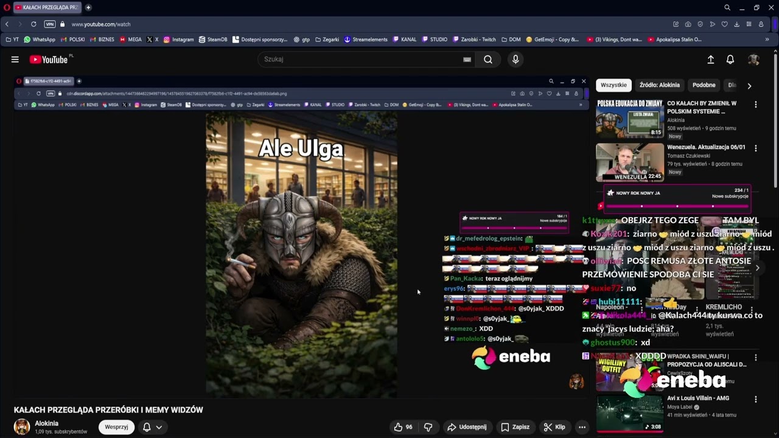Open options menu for the Wenezuela video
This screenshot has width=779, height=438.
[x=756, y=148]
